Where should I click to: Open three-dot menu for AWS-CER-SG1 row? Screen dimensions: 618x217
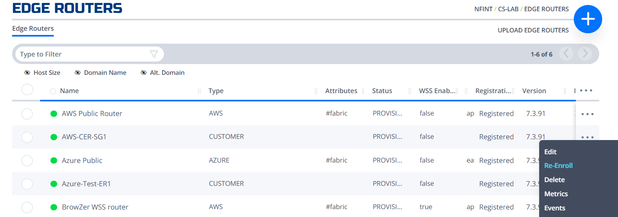[587, 137]
